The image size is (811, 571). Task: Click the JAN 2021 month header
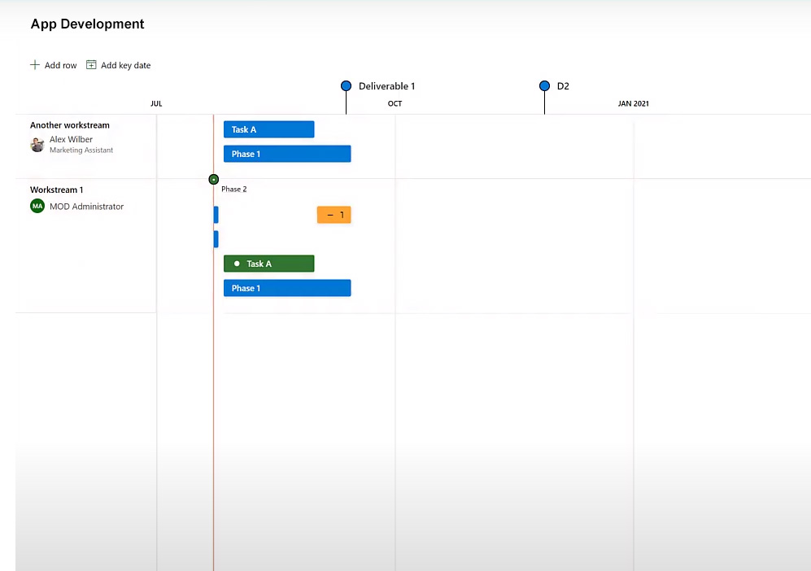tap(633, 103)
